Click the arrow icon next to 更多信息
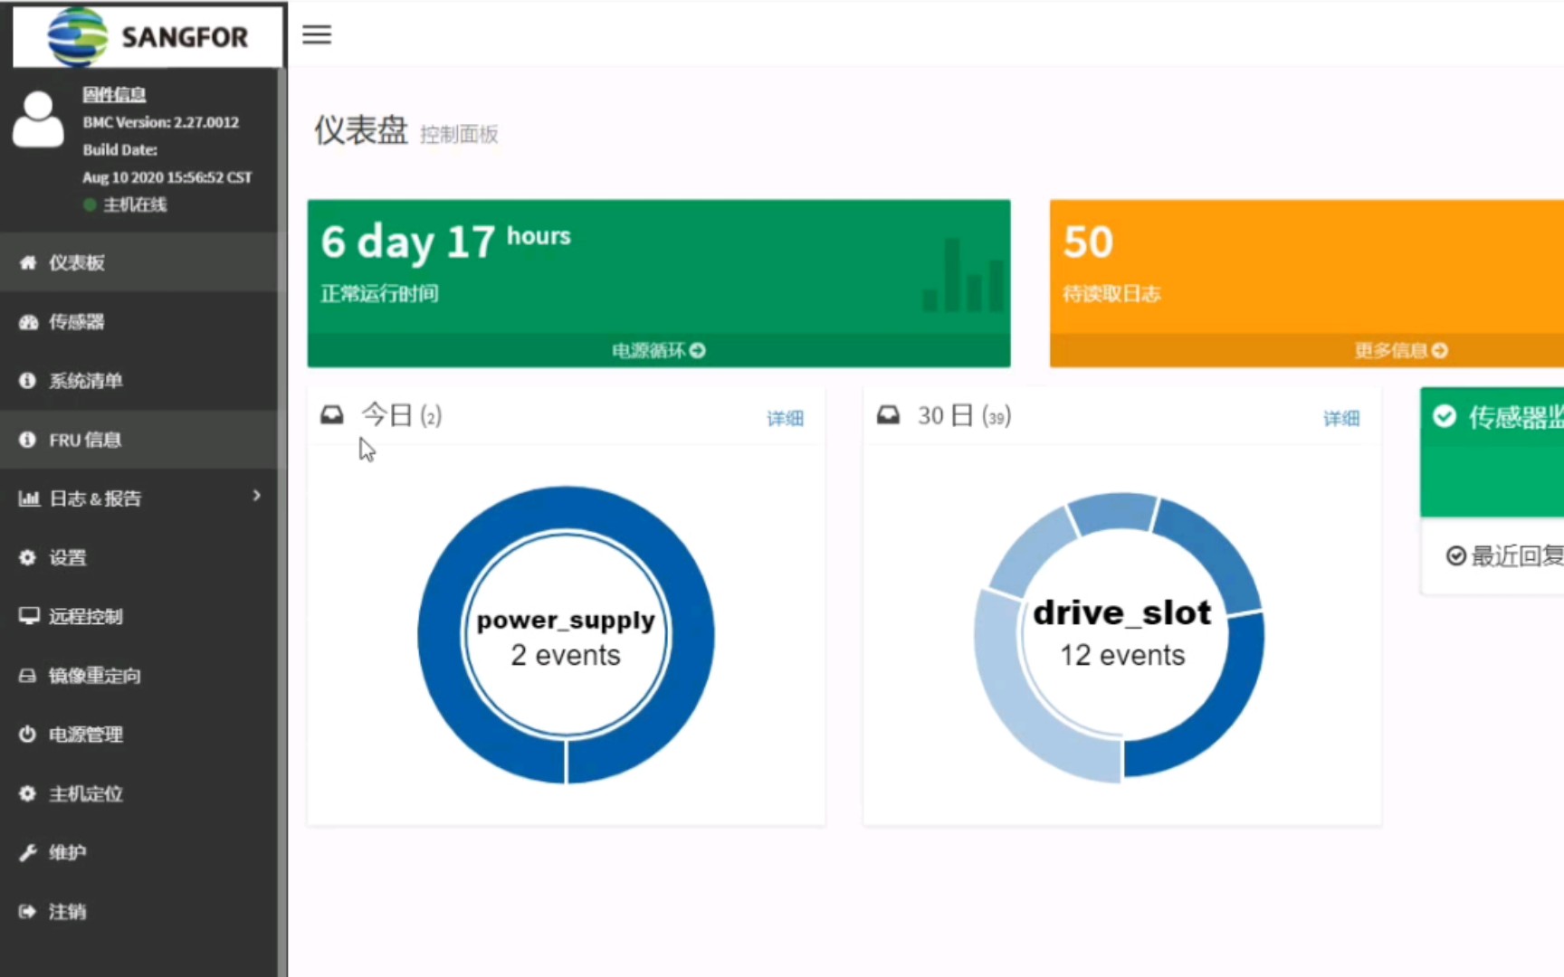 click(1440, 350)
